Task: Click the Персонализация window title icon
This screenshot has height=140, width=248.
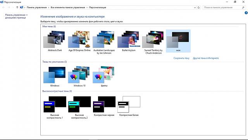Action: pyautogui.click(x=2, y=2)
